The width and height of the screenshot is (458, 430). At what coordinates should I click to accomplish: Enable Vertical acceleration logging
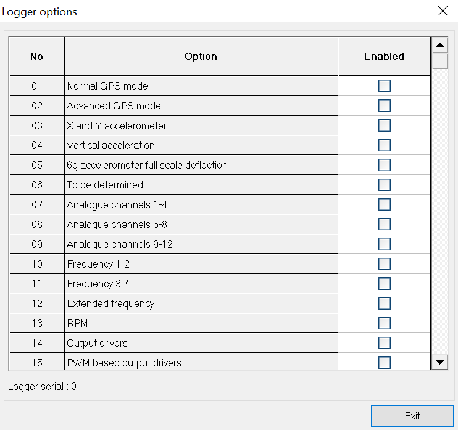(385, 145)
